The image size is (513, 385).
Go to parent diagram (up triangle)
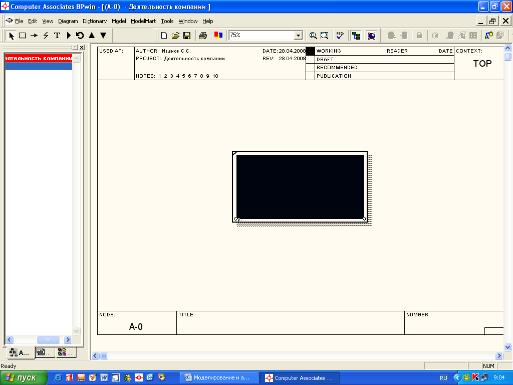pos(92,36)
